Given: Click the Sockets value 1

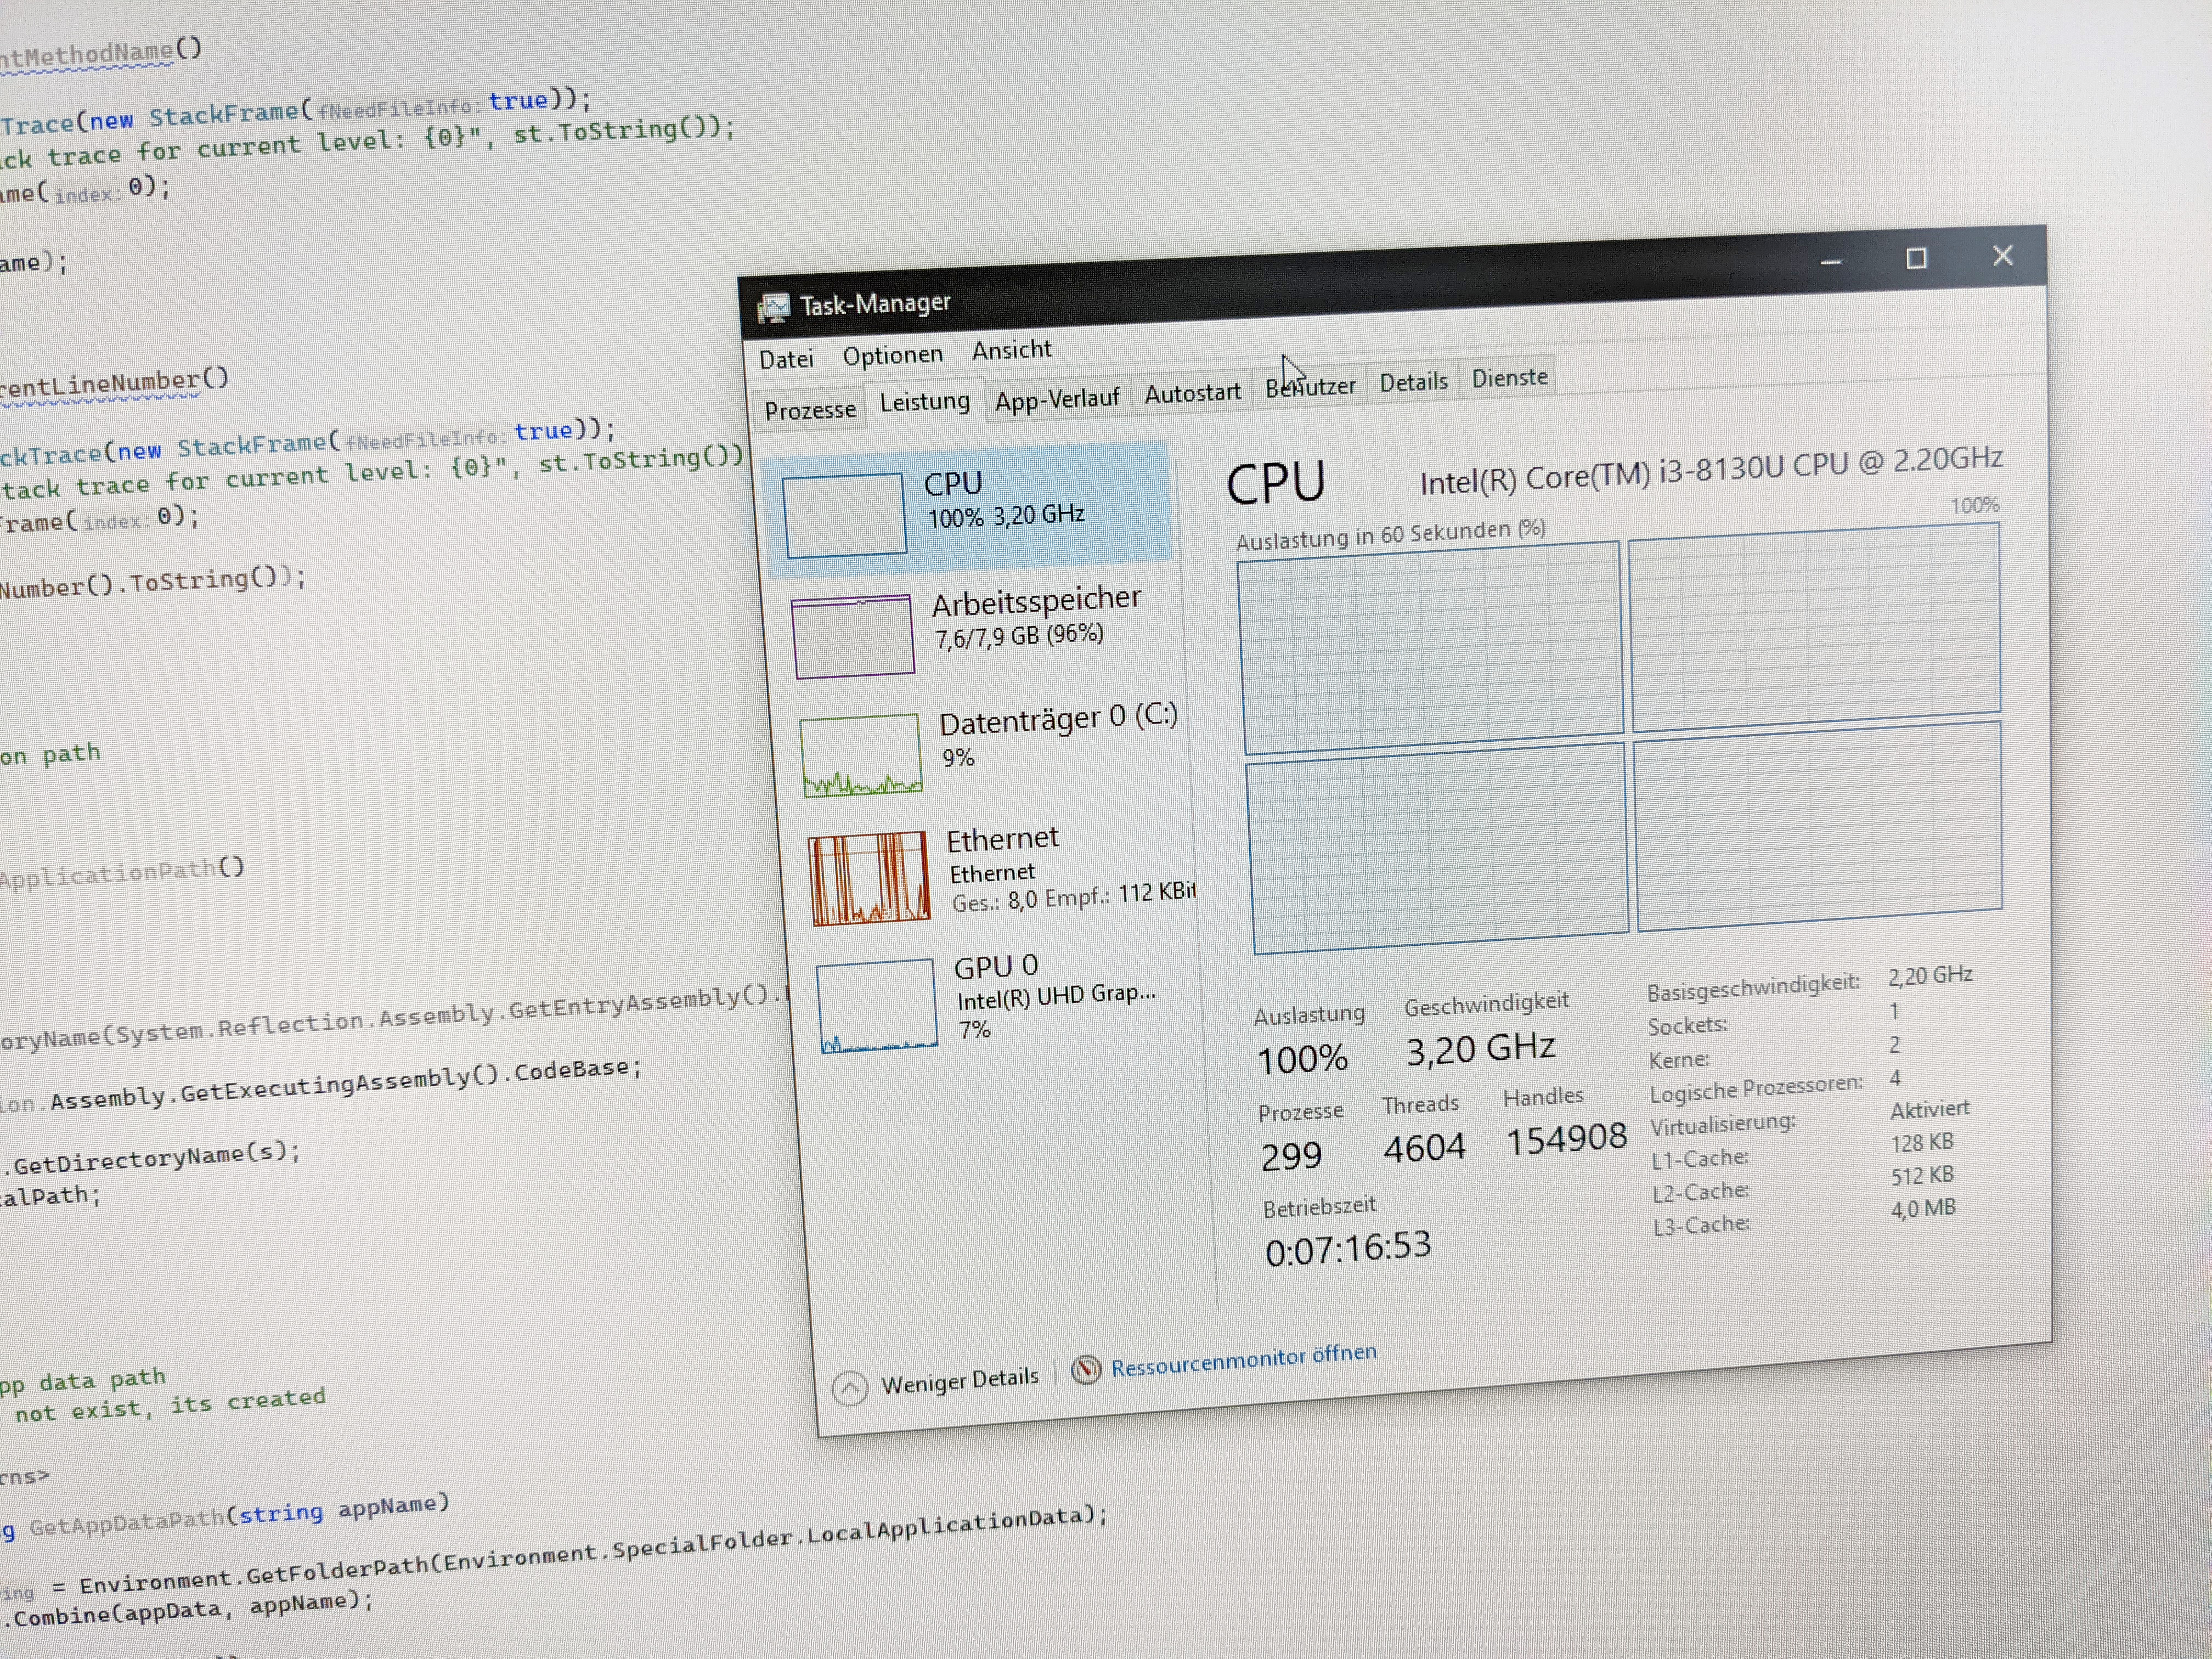Looking at the screenshot, I should [x=1893, y=1012].
